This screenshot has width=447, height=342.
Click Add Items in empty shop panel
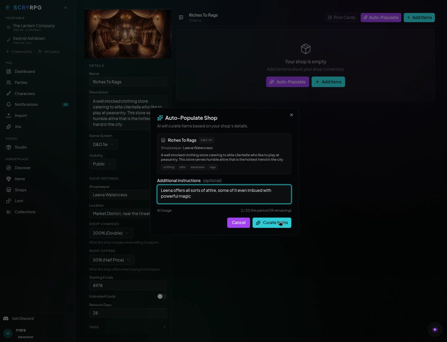(x=328, y=82)
